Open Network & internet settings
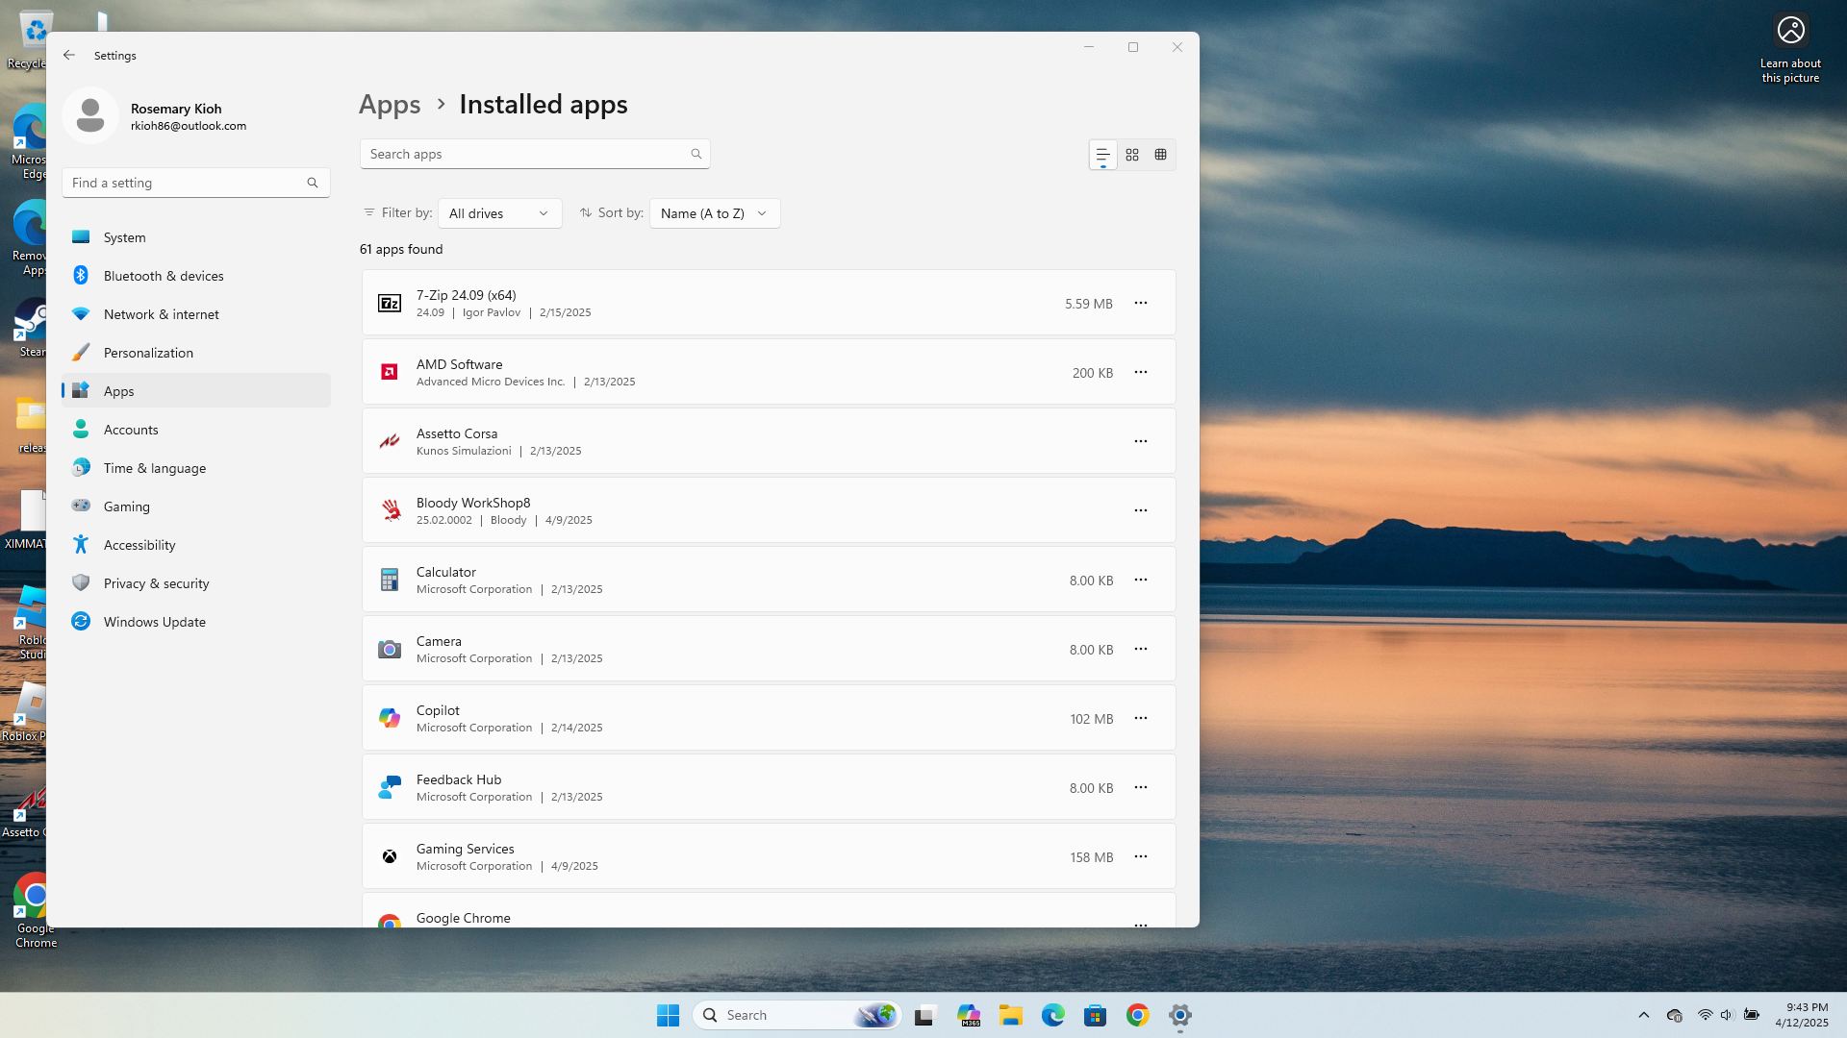 tap(196, 314)
